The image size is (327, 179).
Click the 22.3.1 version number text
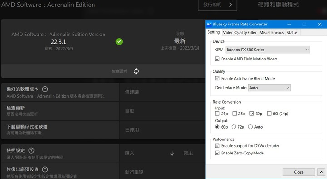pyautogui.click(x=59, y=42)
